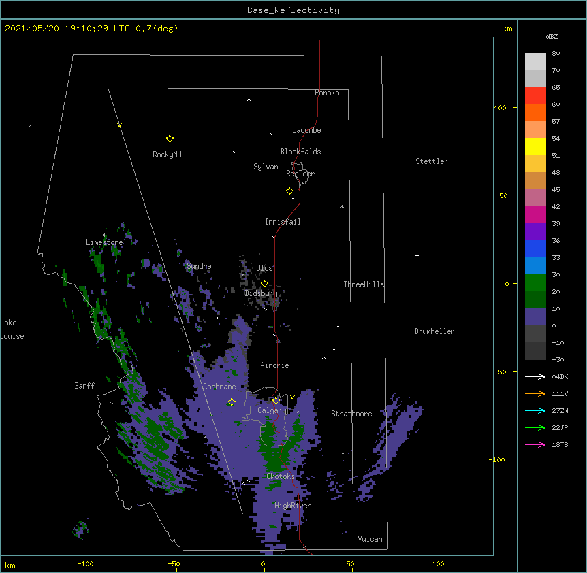Click the Lacombe city label
This screenshot has height=573, width=587.
pyautogui.click(x=306, y=130)
